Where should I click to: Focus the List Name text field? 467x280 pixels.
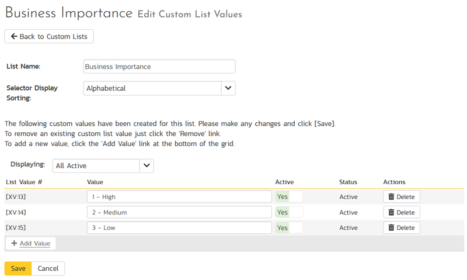click(x=159, y=67)
